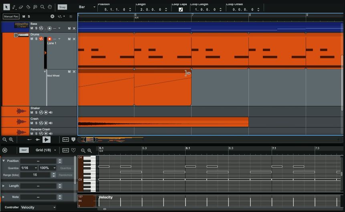Image resolution: width=345 pixels, height=212 pixels.
Task: Close the piano roll editor panel
Action: pyautogui.click(x=5, y=150)
